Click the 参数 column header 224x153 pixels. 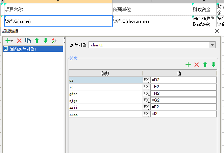105,73
